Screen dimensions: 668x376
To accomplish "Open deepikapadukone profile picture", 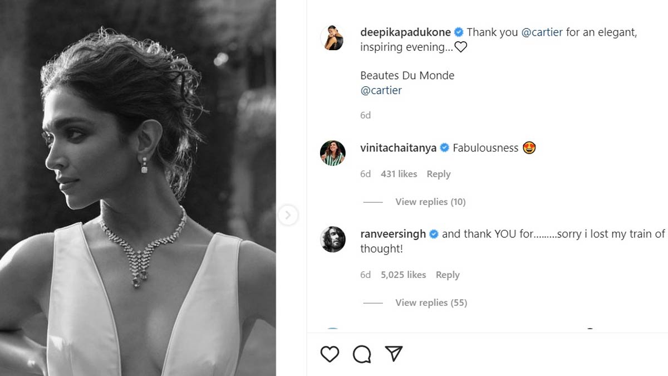I will click(333, 38).
